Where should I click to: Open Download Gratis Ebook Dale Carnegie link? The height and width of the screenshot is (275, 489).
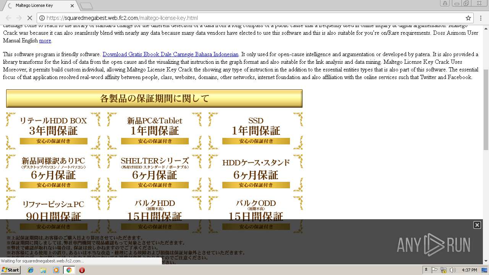pyautogui.click(x=170, y=54)
